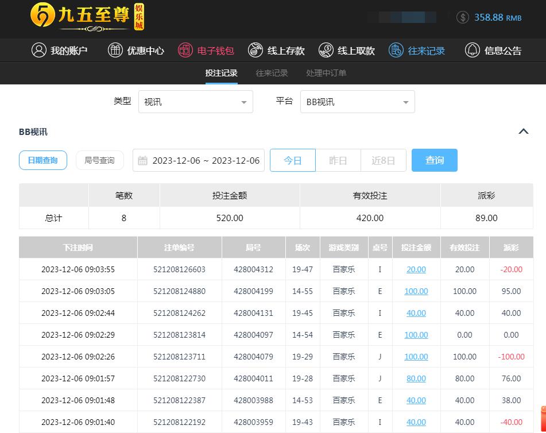Screen dimensions: 546x433
Task: Open 线上存款 deposit icon
Action: (255, 50)
